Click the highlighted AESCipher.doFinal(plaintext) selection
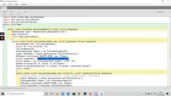This screenshot has height=96, width=171. point(53,59)
